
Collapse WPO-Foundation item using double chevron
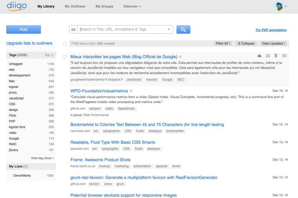(131, 91)
